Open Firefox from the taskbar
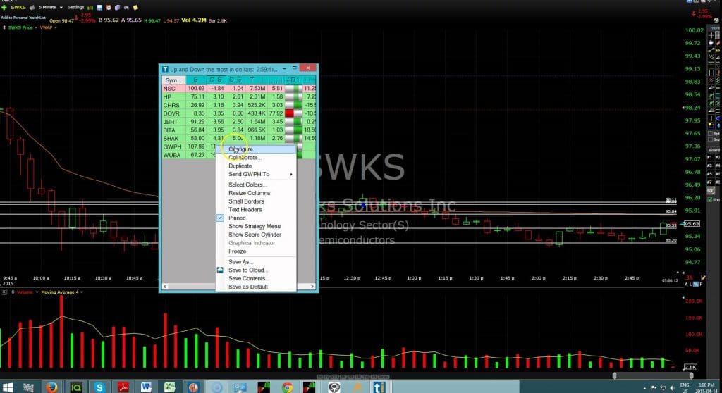Screen dimensions: 722x393 (x=51, y=387)
